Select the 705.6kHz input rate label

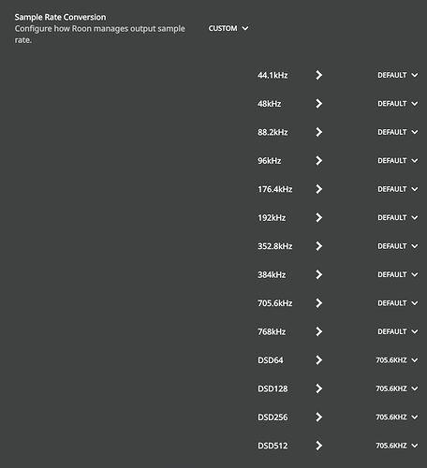click(275, 303)
